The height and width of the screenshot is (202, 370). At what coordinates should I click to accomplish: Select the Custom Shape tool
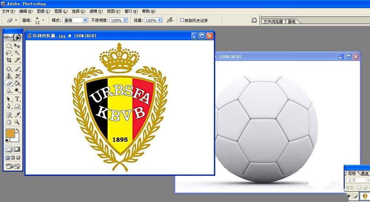coord(17,106)
